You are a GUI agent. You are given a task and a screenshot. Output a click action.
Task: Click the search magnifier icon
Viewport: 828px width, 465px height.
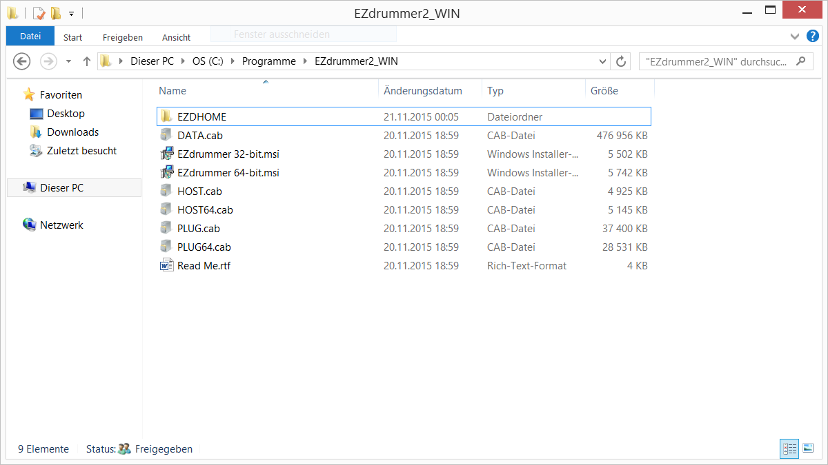click(x=800, y=61)
